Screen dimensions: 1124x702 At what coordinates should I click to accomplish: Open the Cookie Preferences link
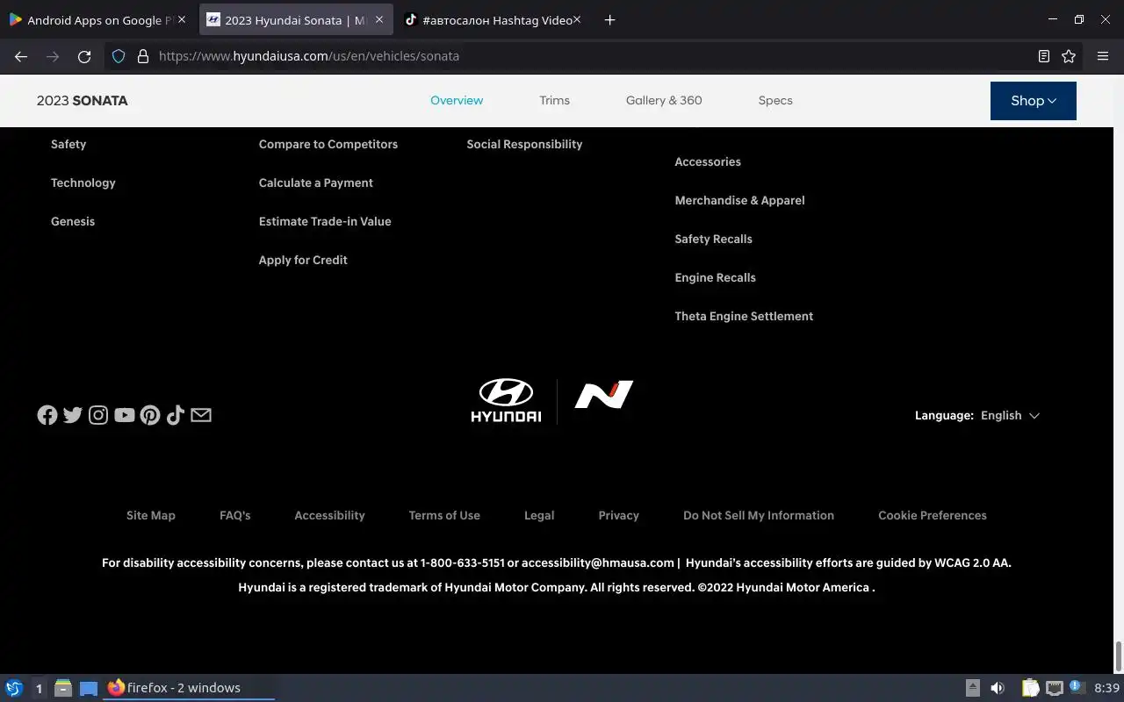coord(933,516)
